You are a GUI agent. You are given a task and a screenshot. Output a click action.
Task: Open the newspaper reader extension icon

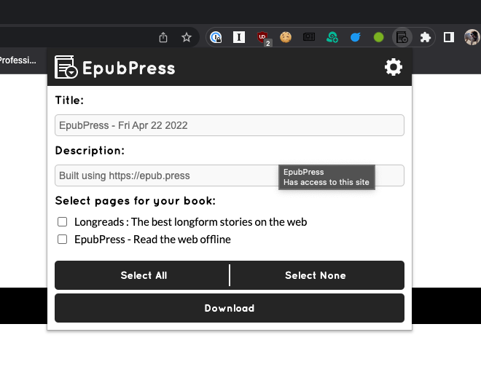(309, 37)
